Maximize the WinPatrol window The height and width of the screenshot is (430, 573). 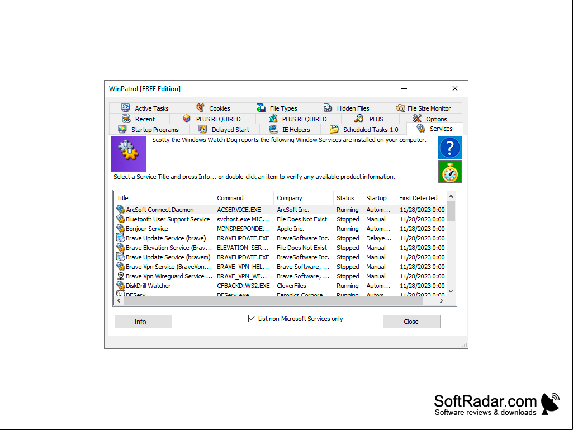(429, 88)
